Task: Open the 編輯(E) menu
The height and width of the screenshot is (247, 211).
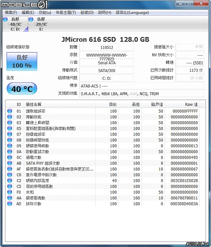Action: coord(28,12)
